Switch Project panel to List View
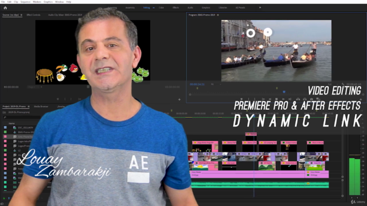Viewport: 367px width, 206px height. pyautogui.click(x=9, y=199)
